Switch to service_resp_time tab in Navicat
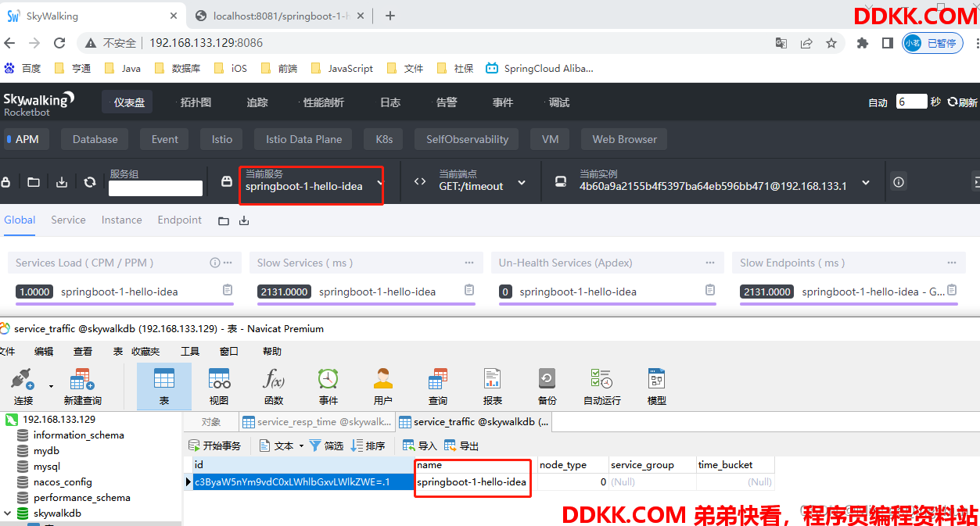Screen dimensions: 980x526 [317, 422]
